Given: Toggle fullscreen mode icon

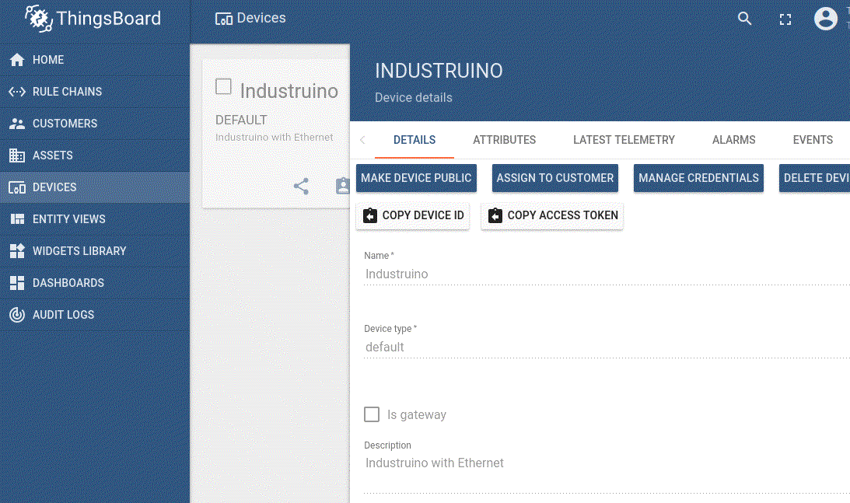Looking at the screenshot, I should pyautogui.click(x=785, y=19).
